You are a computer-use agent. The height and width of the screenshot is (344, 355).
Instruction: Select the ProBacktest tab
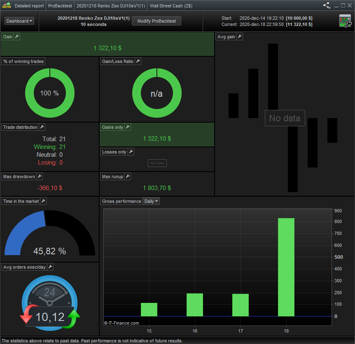click(60, 6)
